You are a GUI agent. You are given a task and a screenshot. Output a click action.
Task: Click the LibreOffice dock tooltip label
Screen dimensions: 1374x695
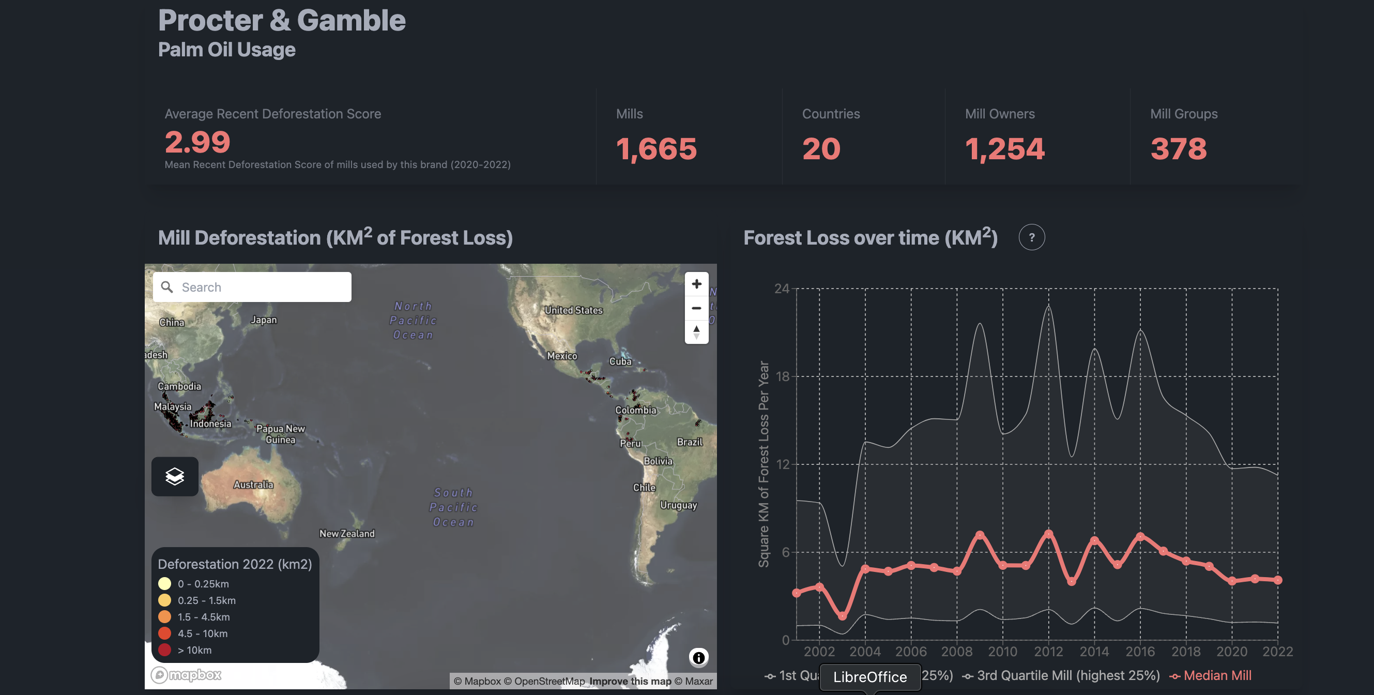869,677
